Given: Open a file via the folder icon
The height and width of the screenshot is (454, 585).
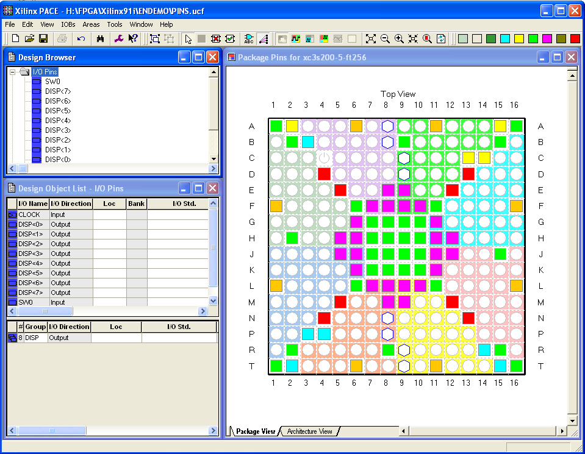Looking at the screenshot, I should pyautogui.click(x=29, y=38).
